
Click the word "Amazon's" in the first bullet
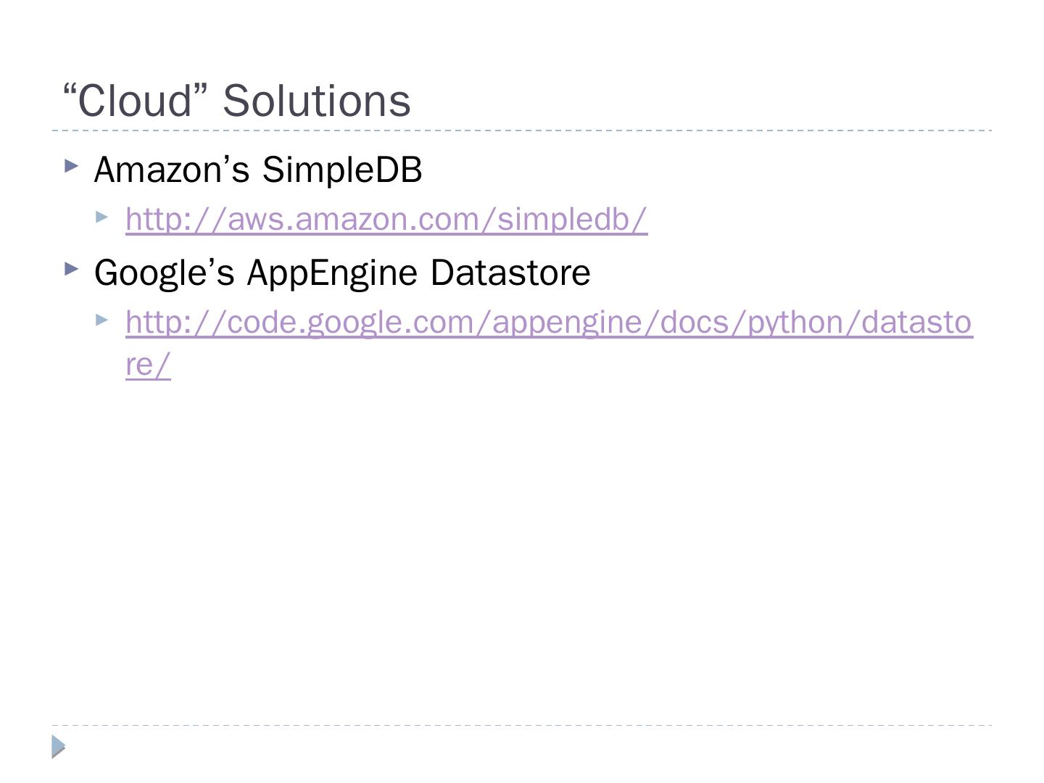click(x=172, y=170)
